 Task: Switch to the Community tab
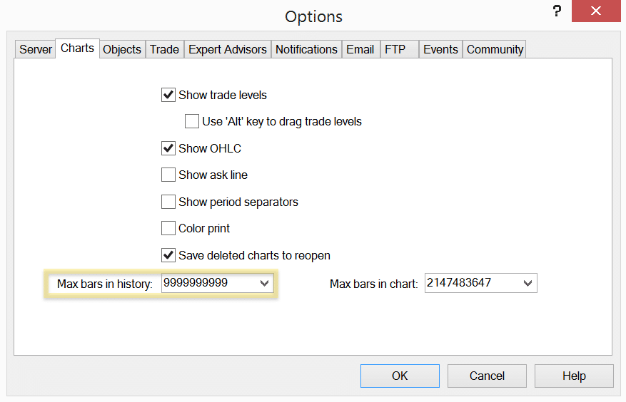[495, 49]
